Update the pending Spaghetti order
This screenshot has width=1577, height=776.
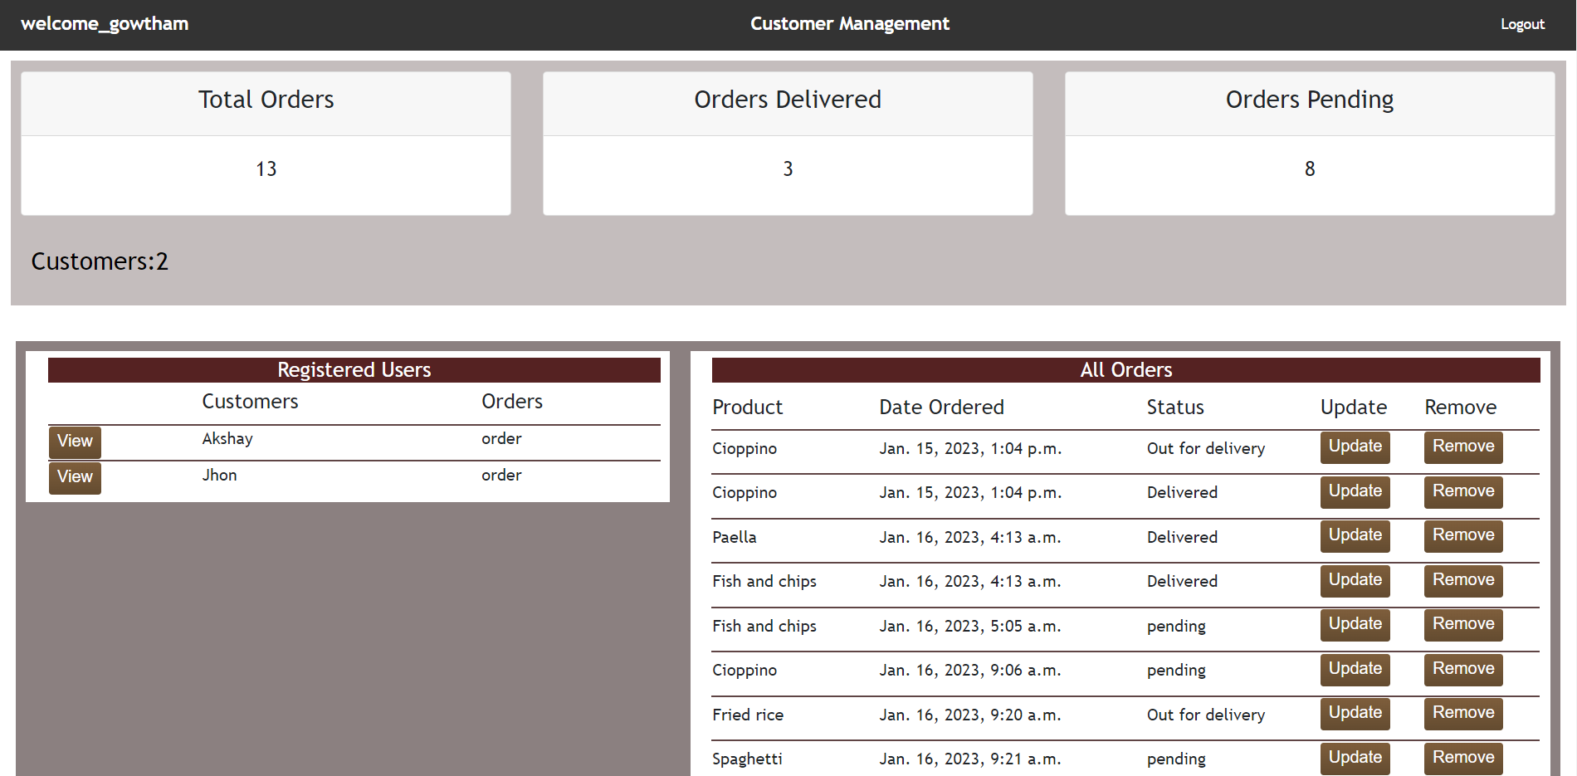[x=1355, y=758]
